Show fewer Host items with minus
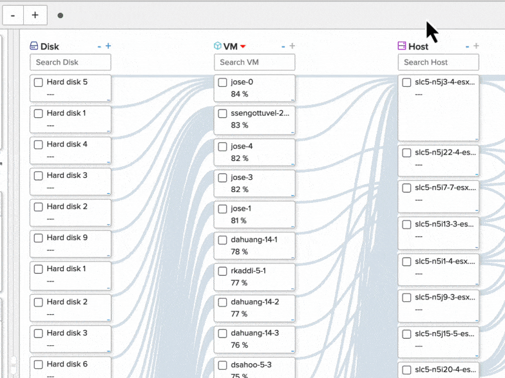This screenshot has height=378, width=505. [x=468, y=46]
